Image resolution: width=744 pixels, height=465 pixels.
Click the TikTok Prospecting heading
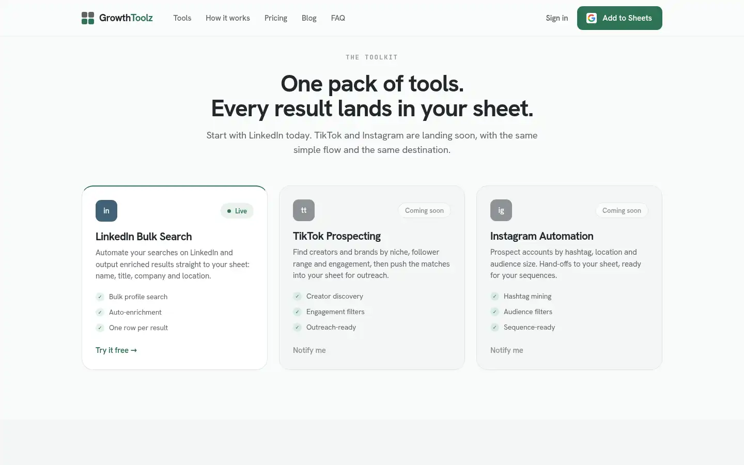337,236
